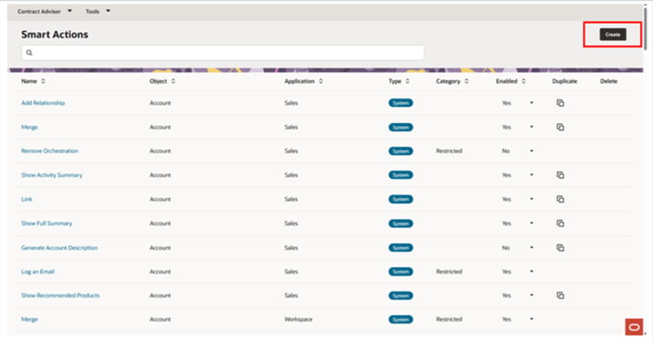This screenshot has width=653, height=342.
Task: Duplicate the Show Full Summary action
Action: [560, 224]
